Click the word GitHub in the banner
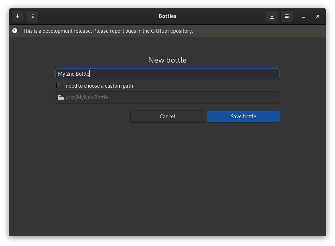Image resolution: width=335 pixels, height=246 pixels. [x=159, y=31]
